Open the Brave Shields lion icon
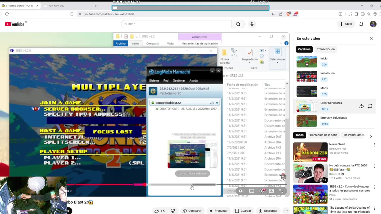The image size is (381, 214). pyautogui.click(x=288, y=14)
